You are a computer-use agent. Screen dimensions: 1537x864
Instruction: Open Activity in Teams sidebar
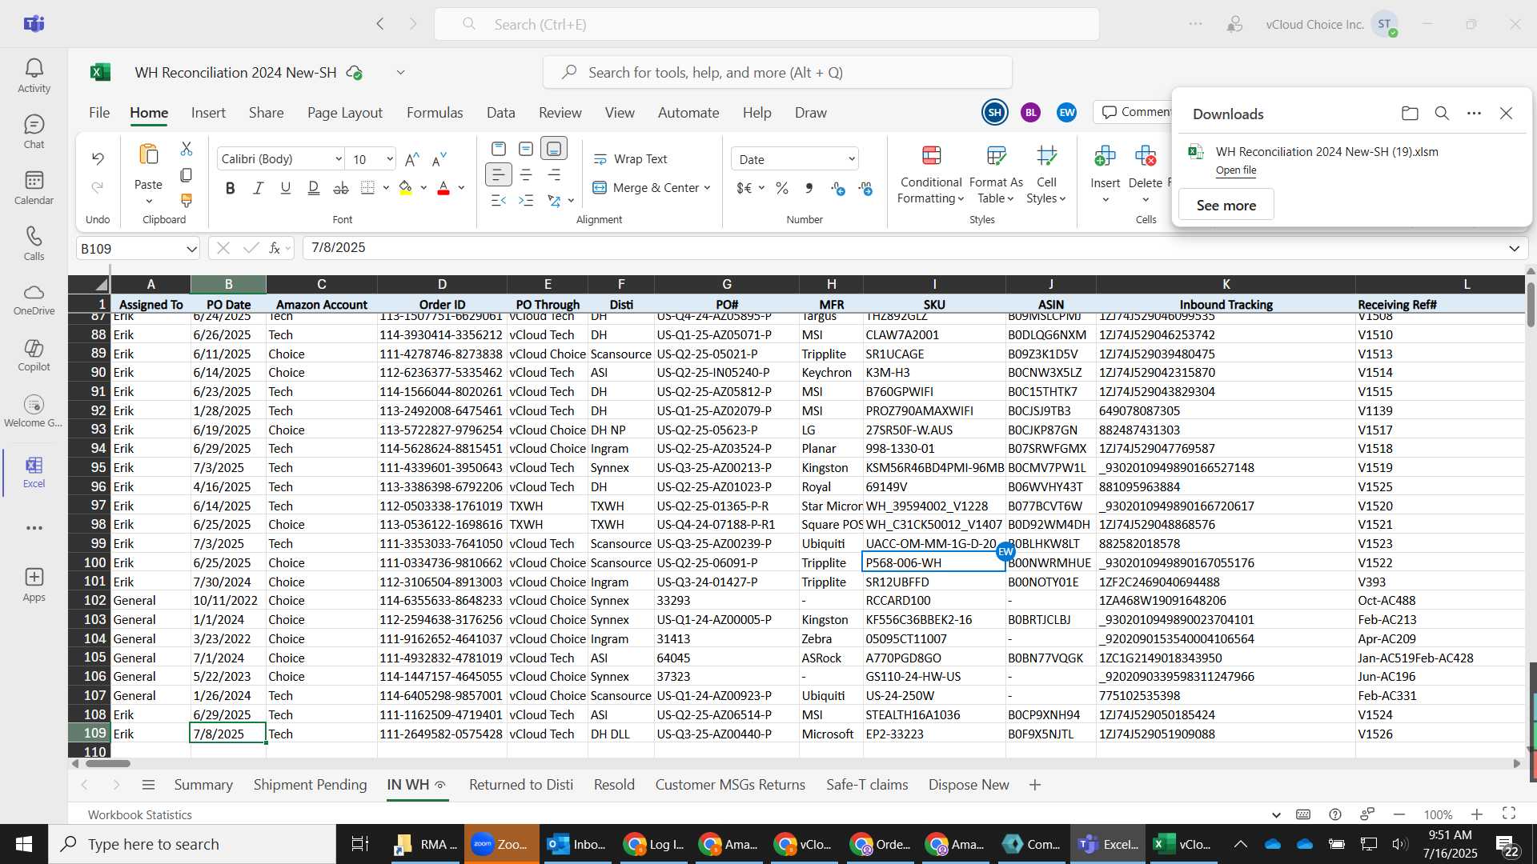click(34, 76)
